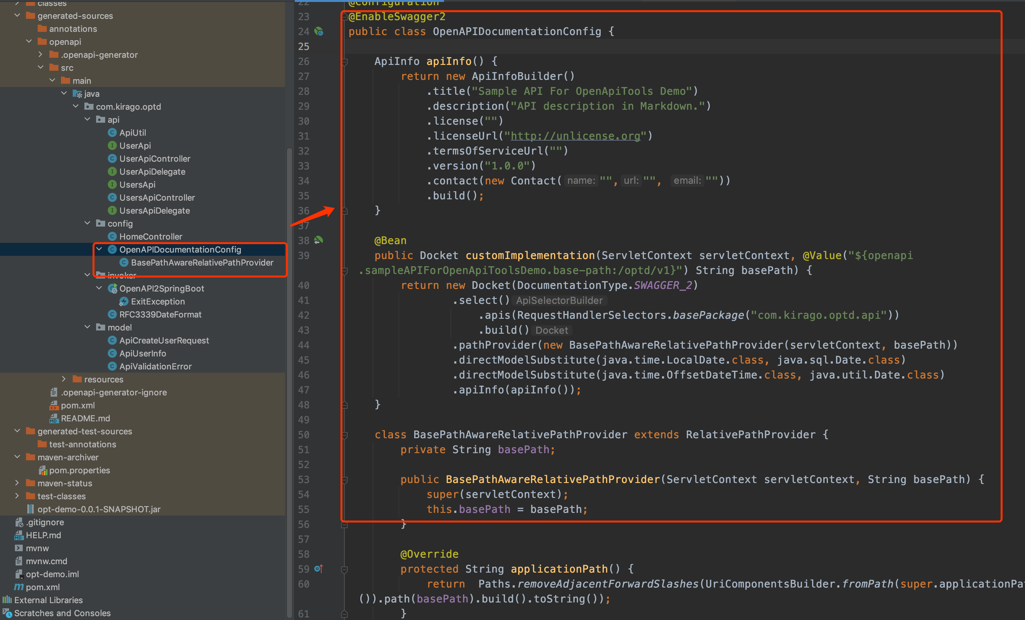The image size is (1025, 620).
Task: Collapse the main folder
Action: click(x=52, y=80)
